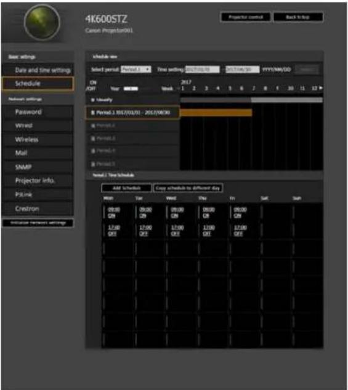Open the Projector info. page
The width and height of the screenshot is (348, 390).
pyautogui.click(x=38, y=181)
